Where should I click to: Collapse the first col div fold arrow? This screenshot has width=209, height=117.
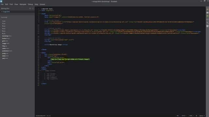coord(40,58)
